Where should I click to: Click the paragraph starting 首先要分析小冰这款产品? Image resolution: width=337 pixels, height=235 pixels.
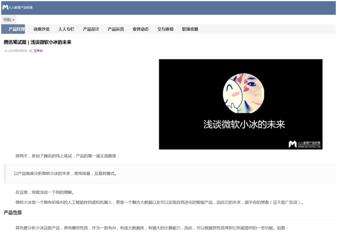[152, 228]
